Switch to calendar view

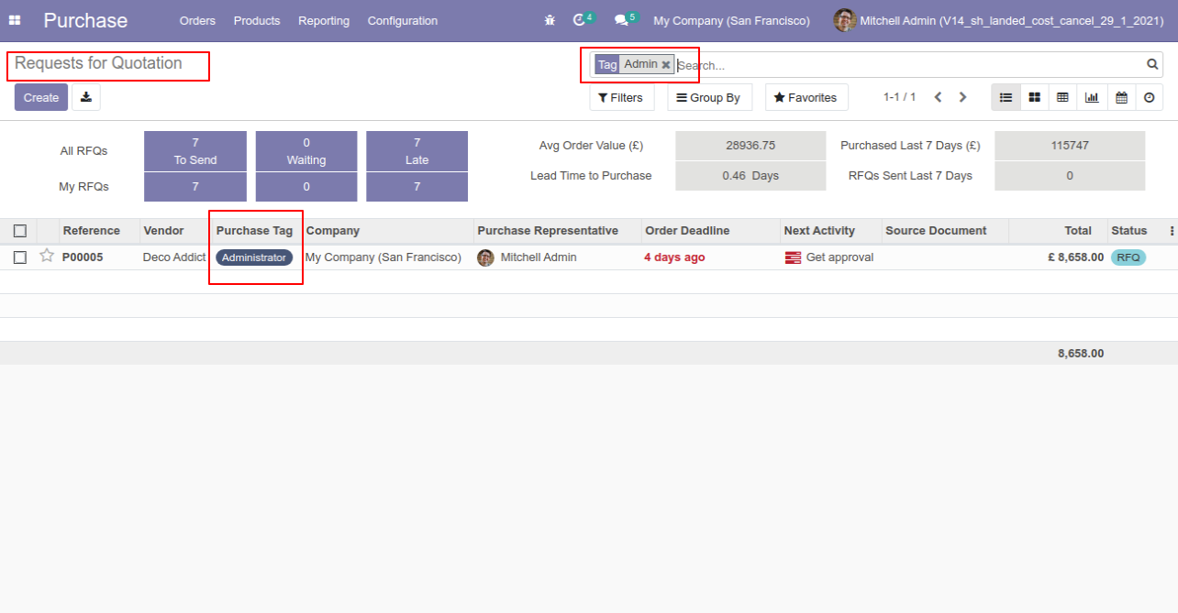(1121, 97)
